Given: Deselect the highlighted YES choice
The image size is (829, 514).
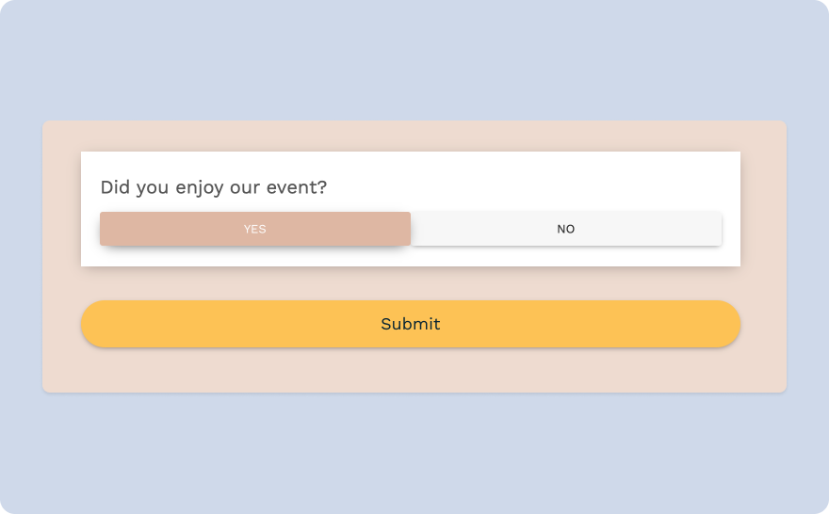Looking at the screenshot, I should point(255,229).
